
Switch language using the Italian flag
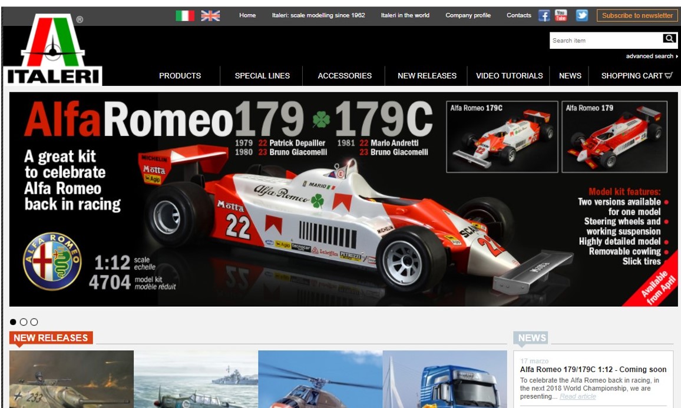coord(185,16)
